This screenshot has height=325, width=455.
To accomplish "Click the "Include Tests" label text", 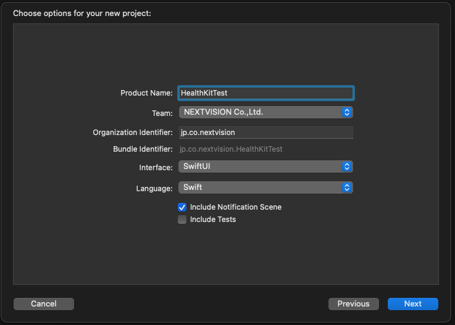I will pos(213,220).
